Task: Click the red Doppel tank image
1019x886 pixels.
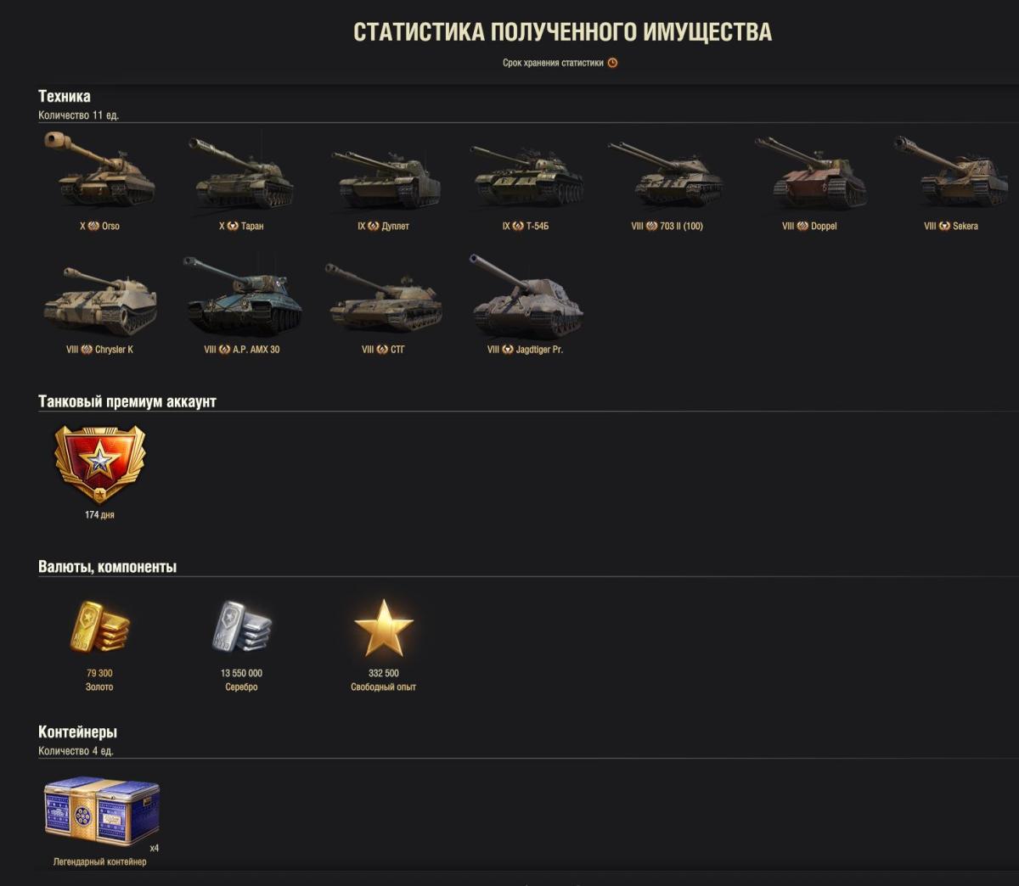Action: (809, 173)
